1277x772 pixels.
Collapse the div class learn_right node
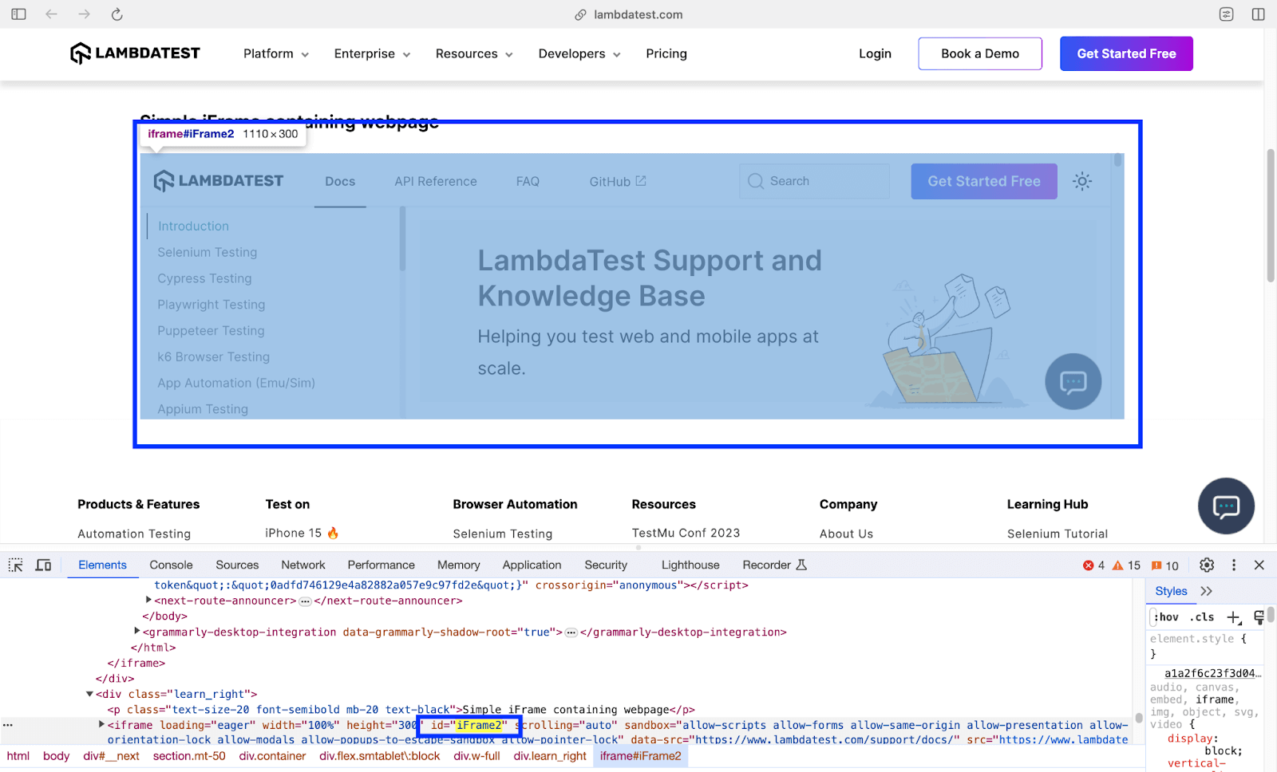pyautogui.click(x=89, y=694)
